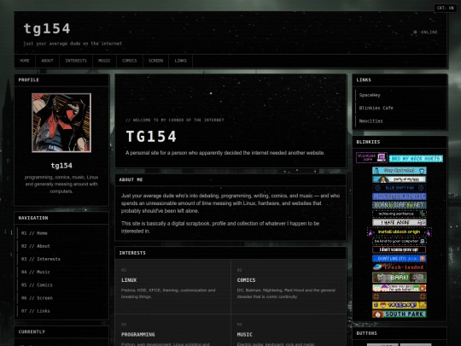The image size is (461, 346).
Task: Click the large TG154 hero heading
Action: [151, 137]
